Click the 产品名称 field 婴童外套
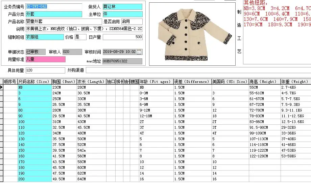The width and height of the screenshot is (311, 183). [64, 21]
